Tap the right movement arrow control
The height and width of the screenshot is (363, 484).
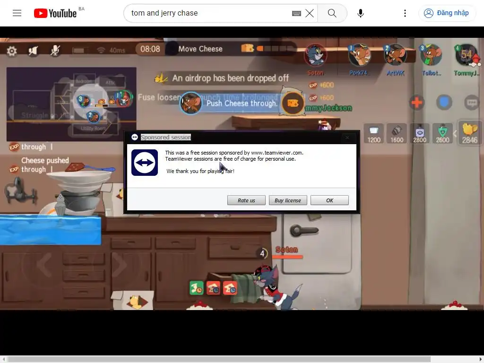click(119, 265)
